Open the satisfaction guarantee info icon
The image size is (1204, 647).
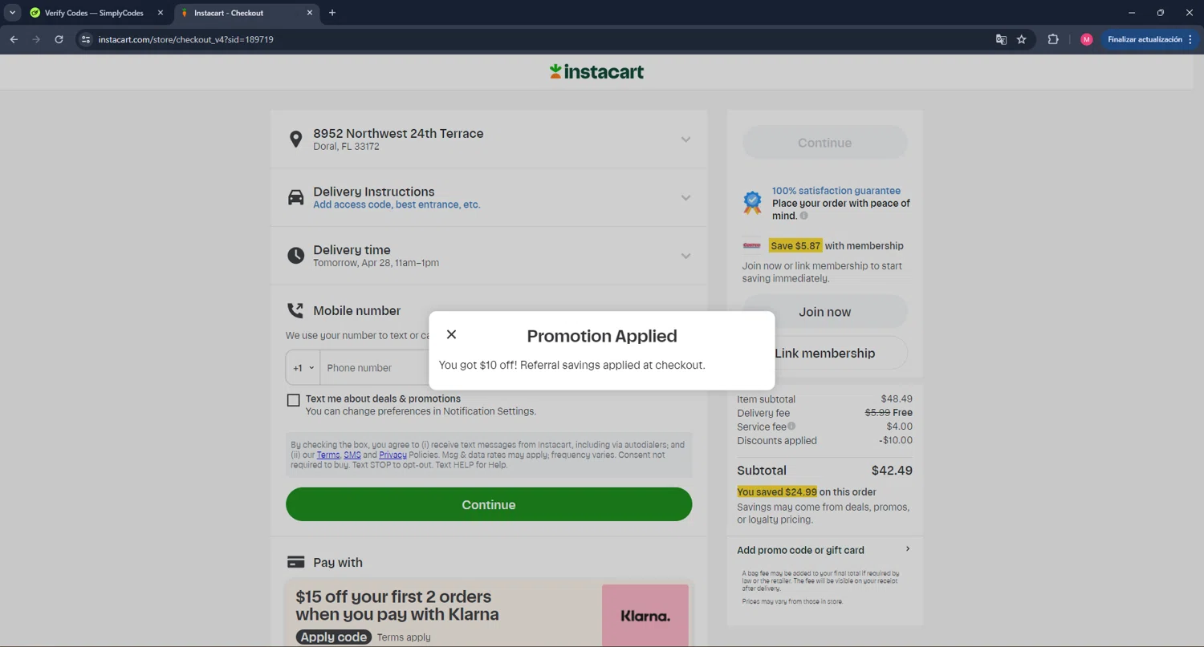pos(803,216)
